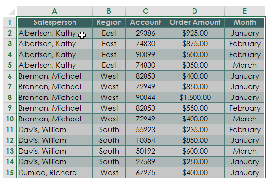Select column A header
Viewport: 266px width, 179px height.
55,11
